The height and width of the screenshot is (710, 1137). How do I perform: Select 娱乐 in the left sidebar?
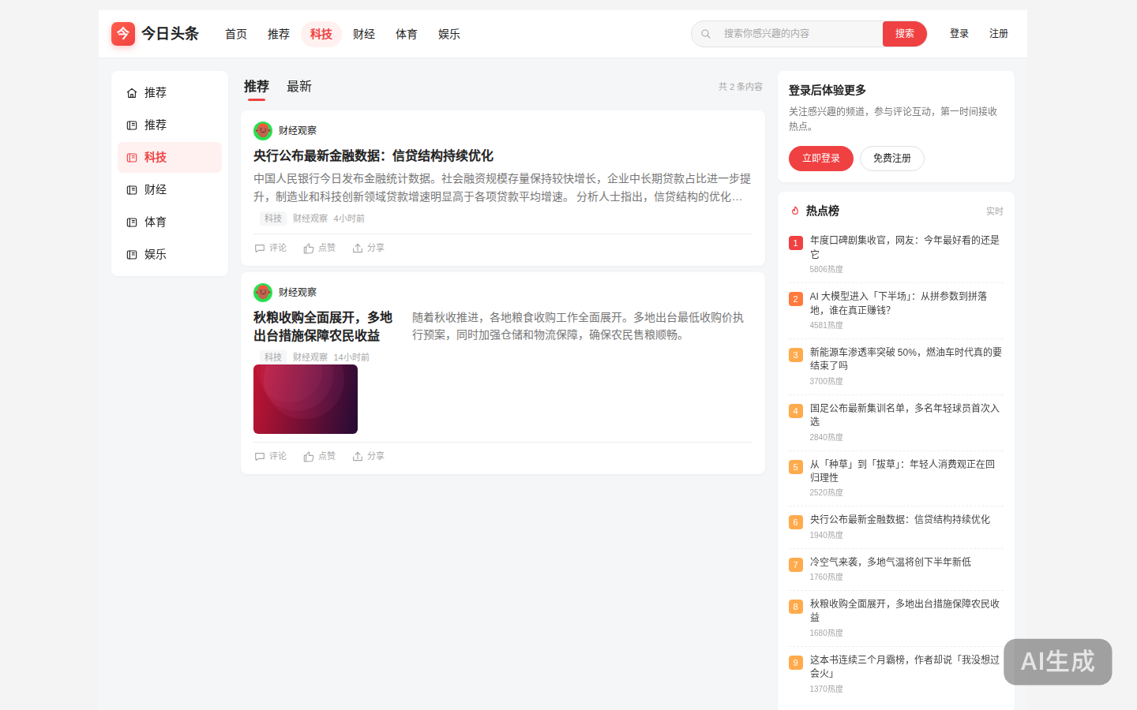click(x=170, y=255)
